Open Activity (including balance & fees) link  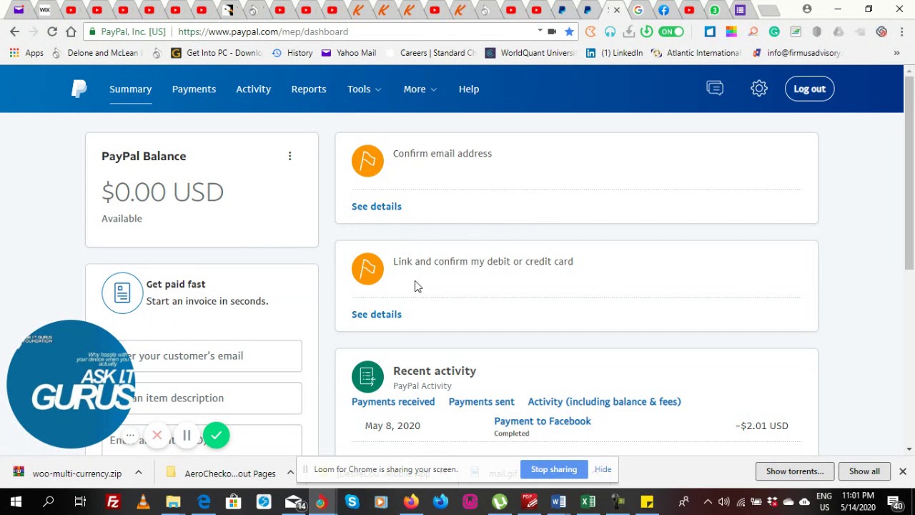(604, 401)
